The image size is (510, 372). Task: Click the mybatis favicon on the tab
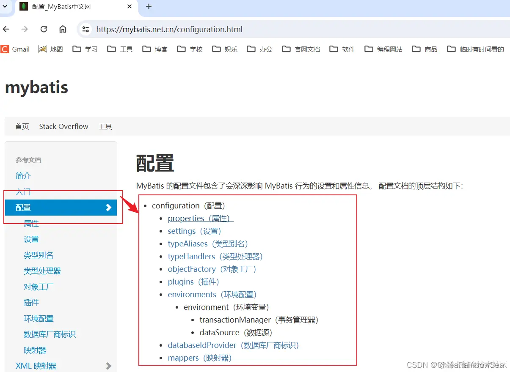(x=23, y=7)
